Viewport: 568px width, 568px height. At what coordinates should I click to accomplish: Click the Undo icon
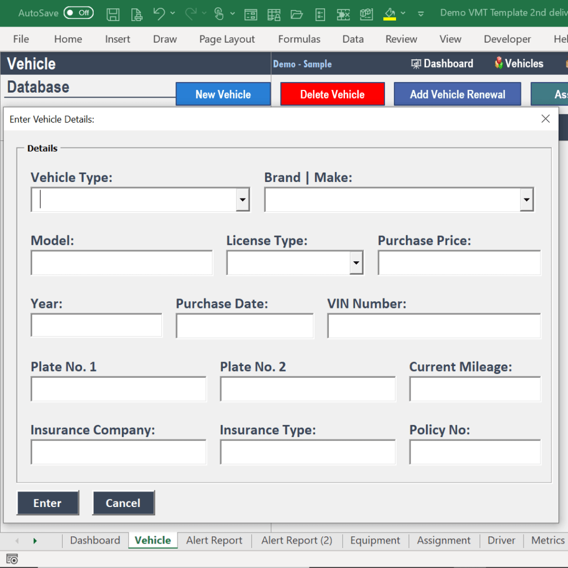(160, 13)
